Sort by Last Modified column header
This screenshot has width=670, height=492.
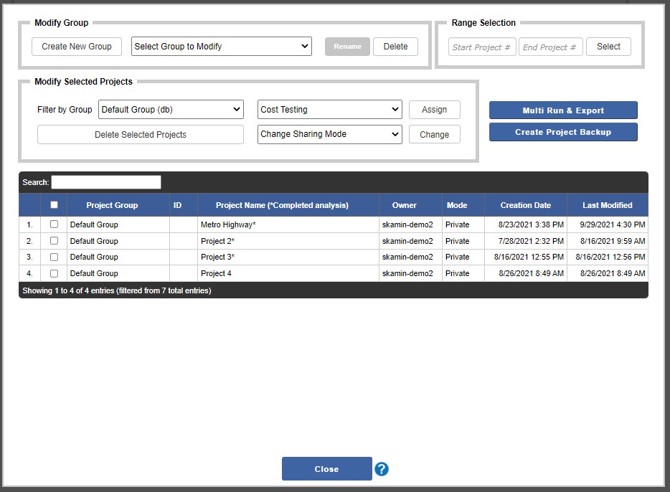tap(607, 205)
